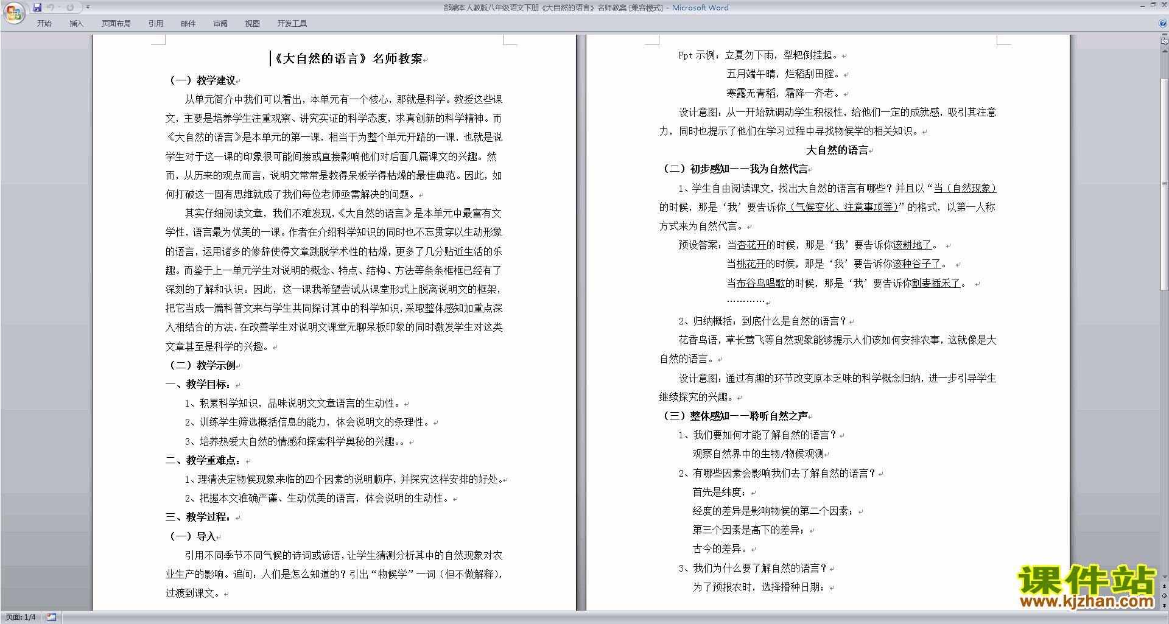Click line 2、训练学生筛选概括信息的能力

[x=307, y=422]
